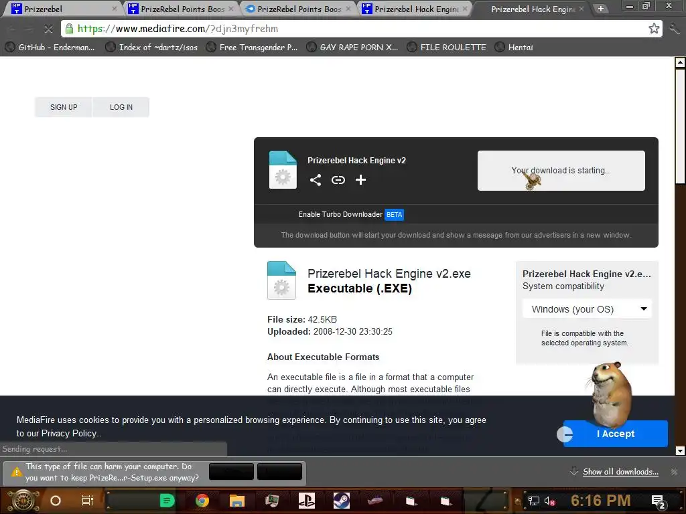Viewport: 686px width, 514px height.
Task: Click the 'Executable (.EXE)' heading
Action: click(x=360, y=288)
